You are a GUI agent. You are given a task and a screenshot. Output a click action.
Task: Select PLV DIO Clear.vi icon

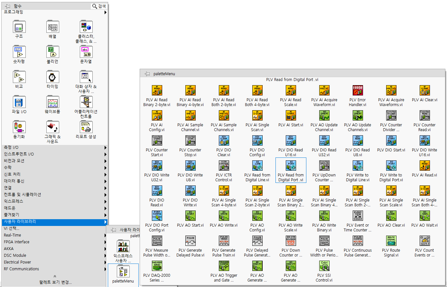pos(224,140)
